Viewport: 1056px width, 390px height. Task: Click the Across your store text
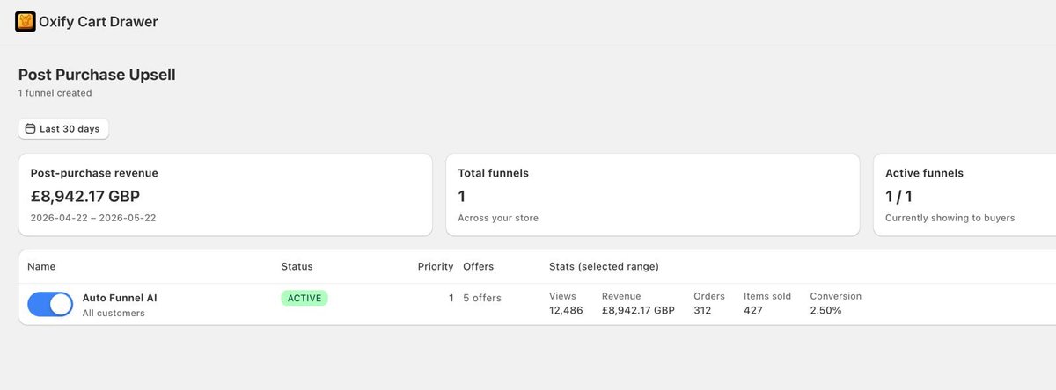pyautogui.click(x=498, y=218)
